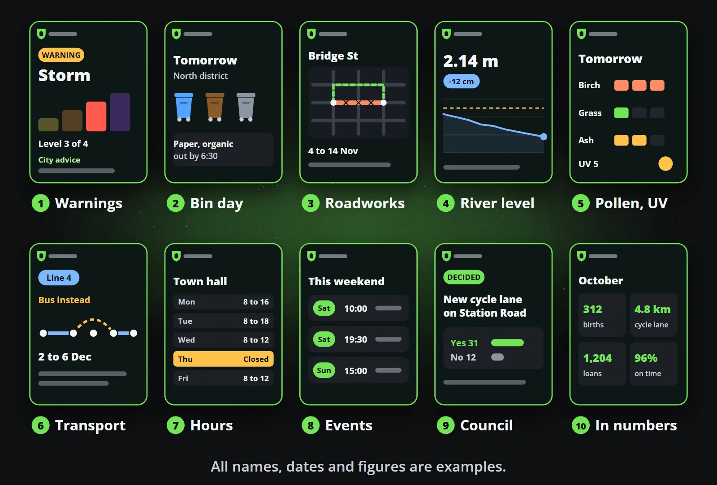Click the 1,204 loans tile
The width and height of the screenshot is (717, 485).
click(x=602, y=364)
